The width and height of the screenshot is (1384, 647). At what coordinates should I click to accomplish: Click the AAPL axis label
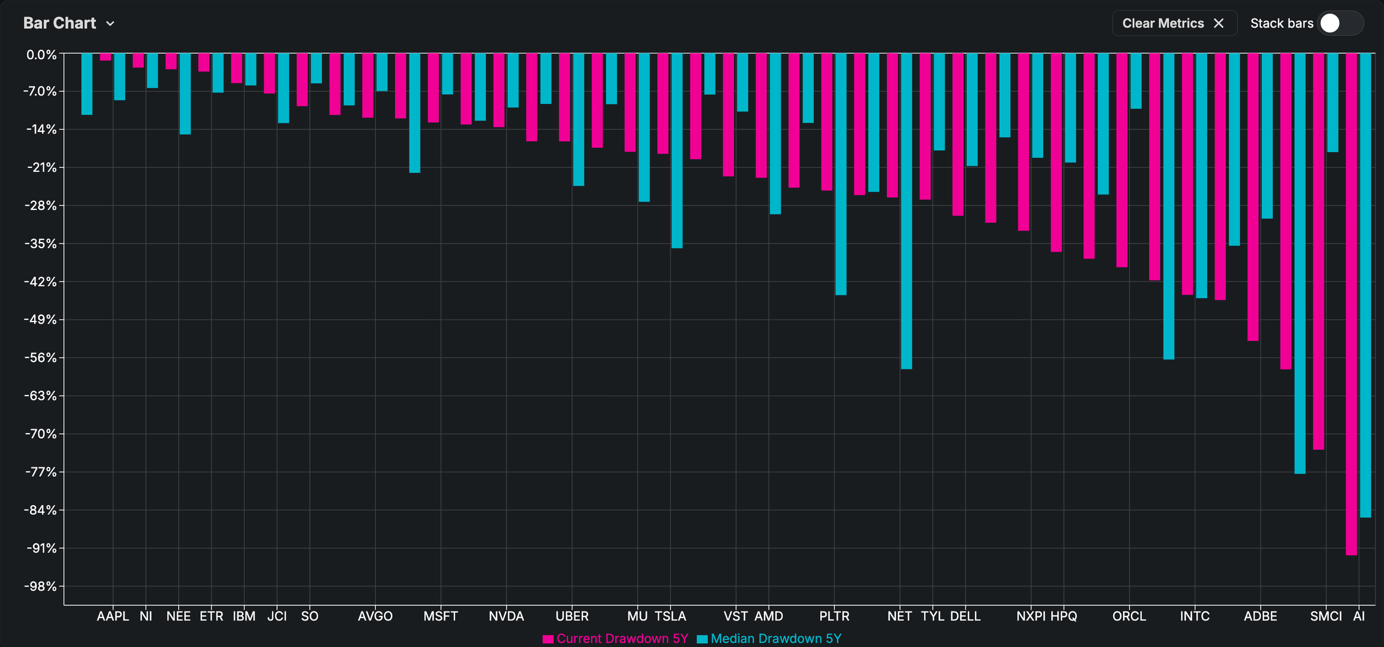tap(112, 616)
